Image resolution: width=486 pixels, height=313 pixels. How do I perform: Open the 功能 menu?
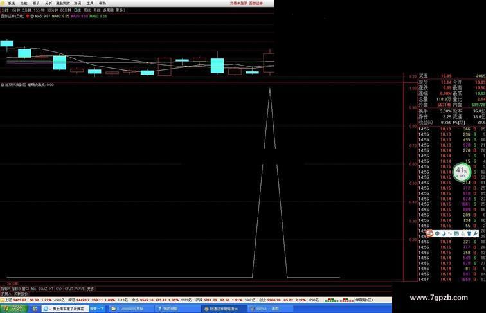[24, 3]
